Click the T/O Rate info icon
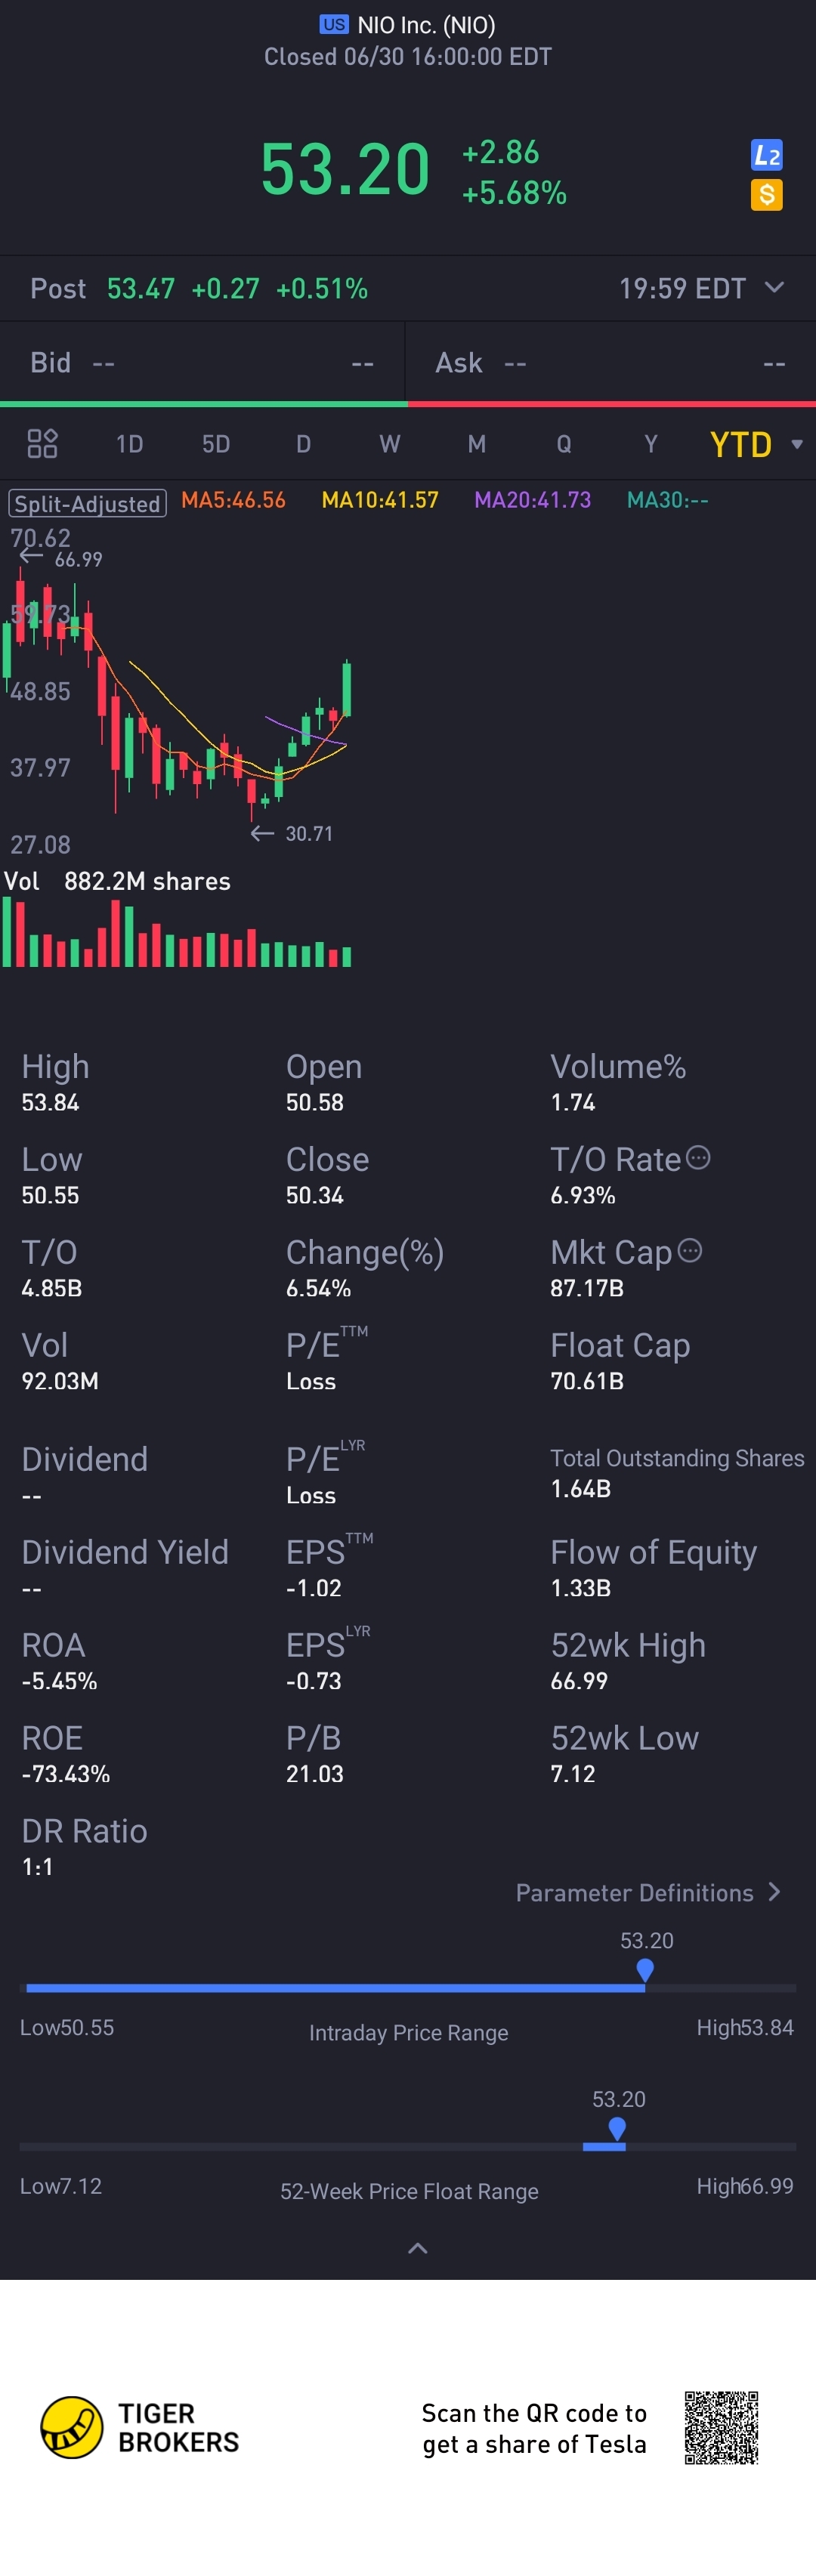Image resolution: width=816 pixels, height=2576 pixels. point(698,1158)
